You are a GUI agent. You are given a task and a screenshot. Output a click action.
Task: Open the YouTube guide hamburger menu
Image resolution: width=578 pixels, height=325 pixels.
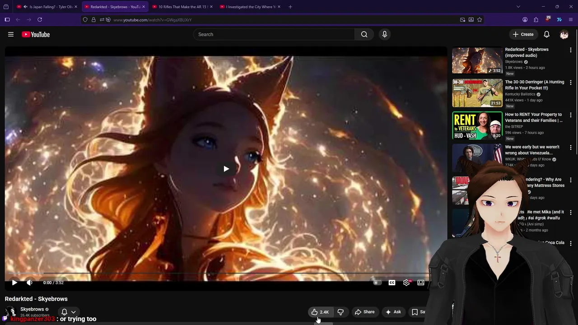point(11,34)
